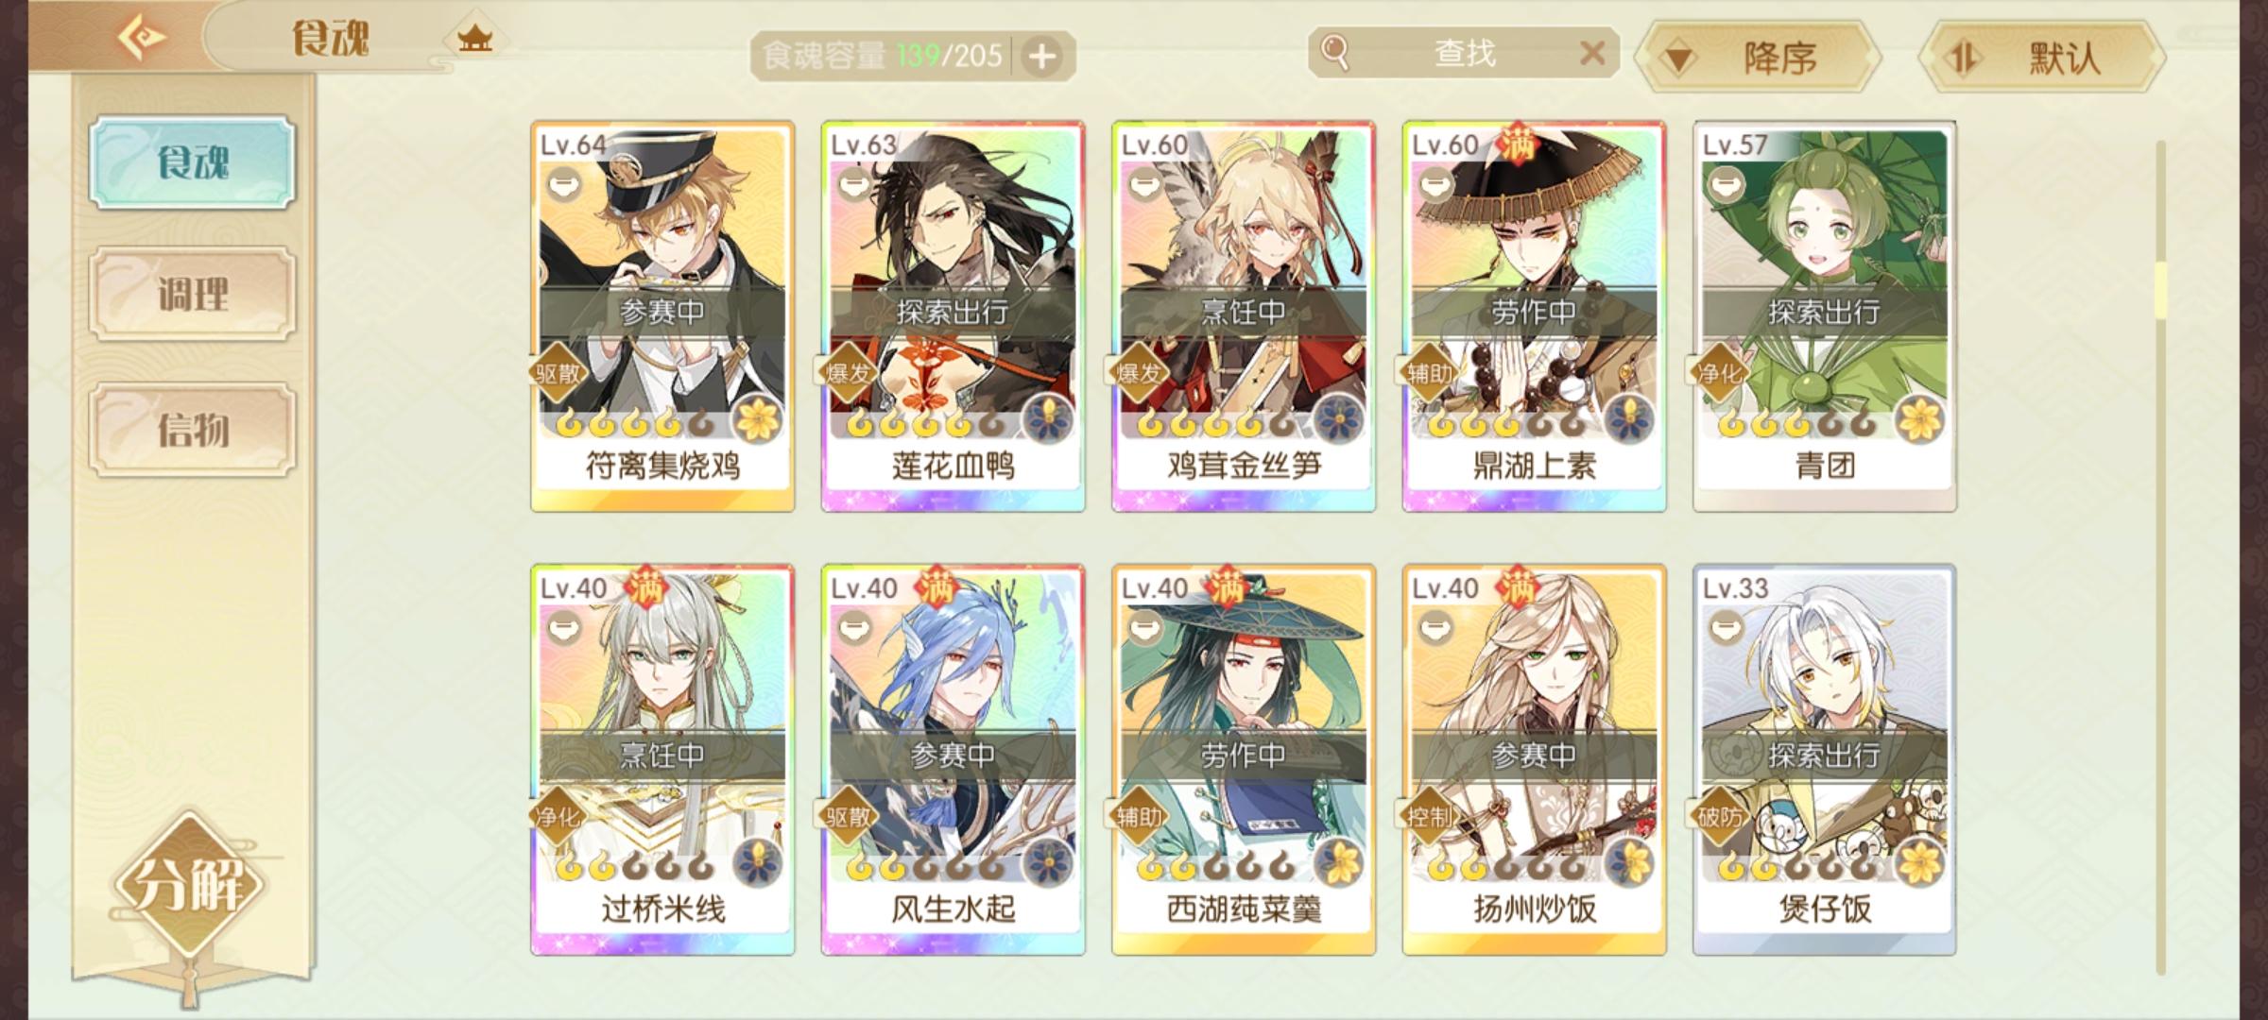Toggle sort order 降序
2268x1020 pixels.
pyautogui.click(x=1758, y=58)
